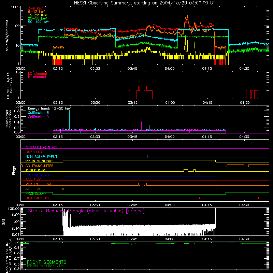The height and width of the screenshot is (273, 273).
Task: Click the Collimator 8 tall cyan spike
Action: coord(69,120)
